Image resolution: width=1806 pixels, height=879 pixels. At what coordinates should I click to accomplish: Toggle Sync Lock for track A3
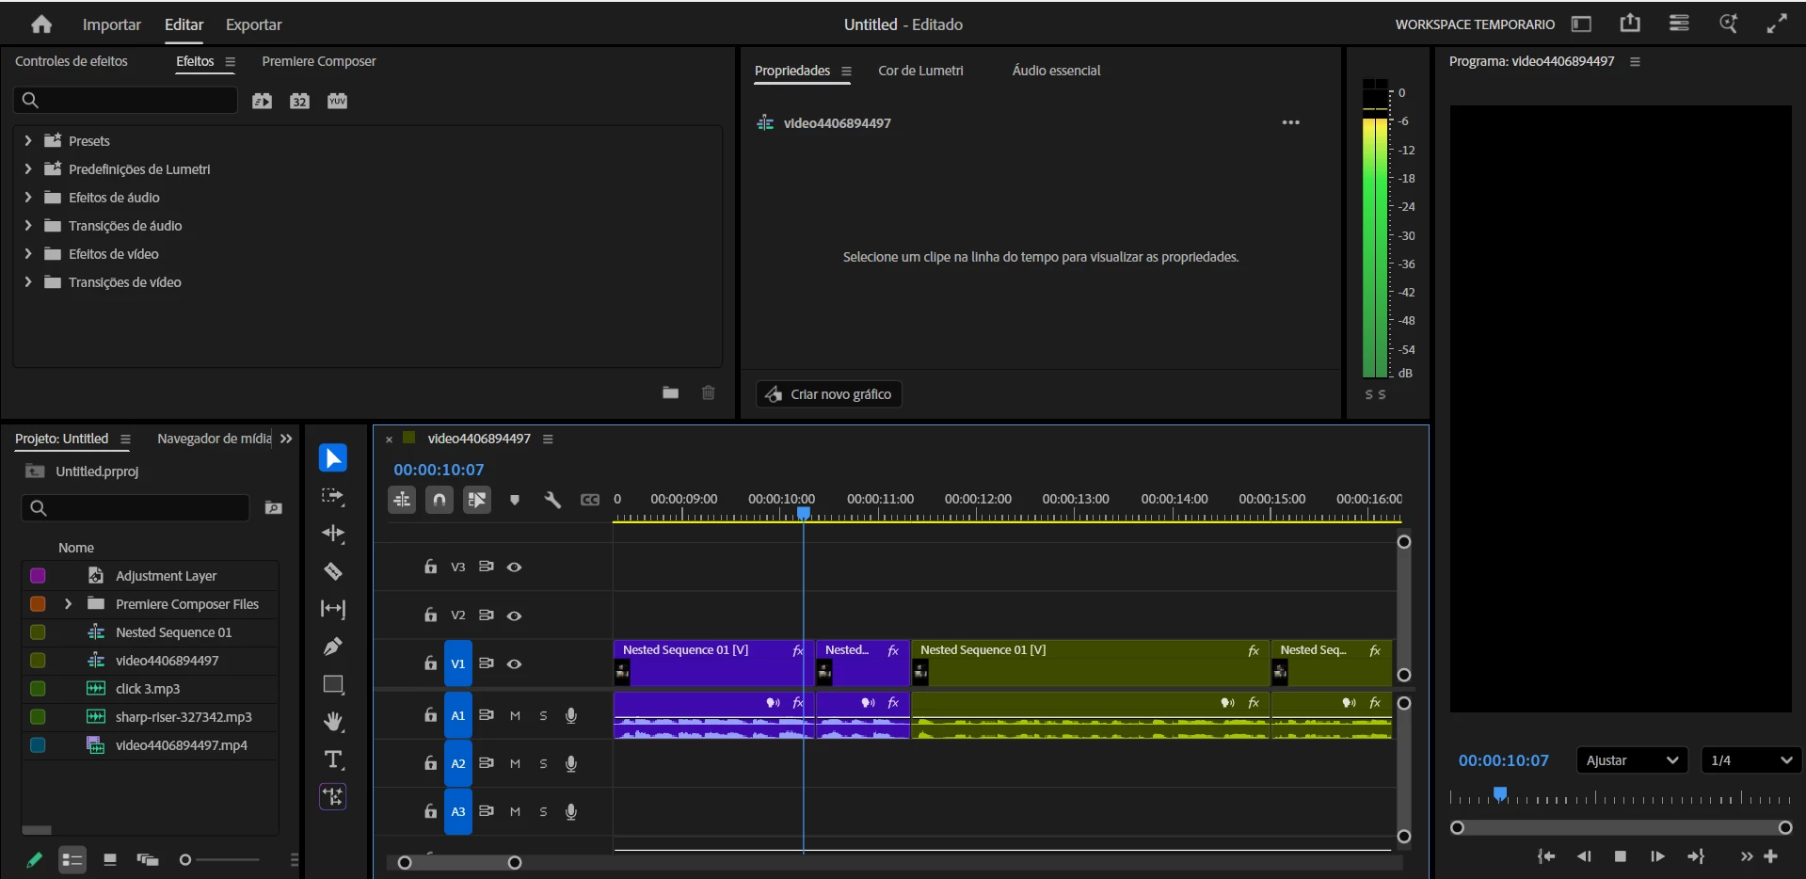[486, 811]
